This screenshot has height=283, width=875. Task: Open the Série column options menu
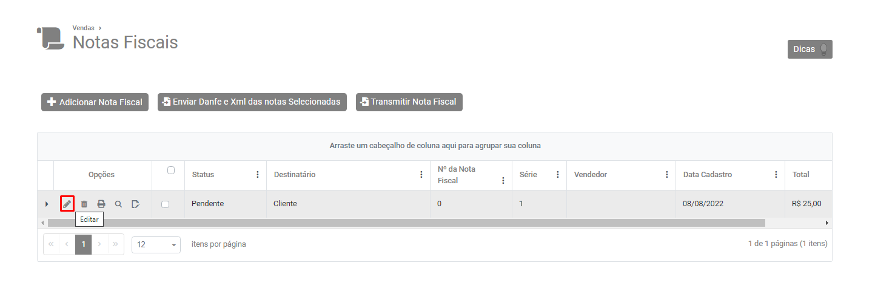(x=558, y=175)
